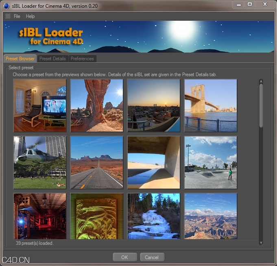Select the green glowing carved panel preset

coord(97,216)
